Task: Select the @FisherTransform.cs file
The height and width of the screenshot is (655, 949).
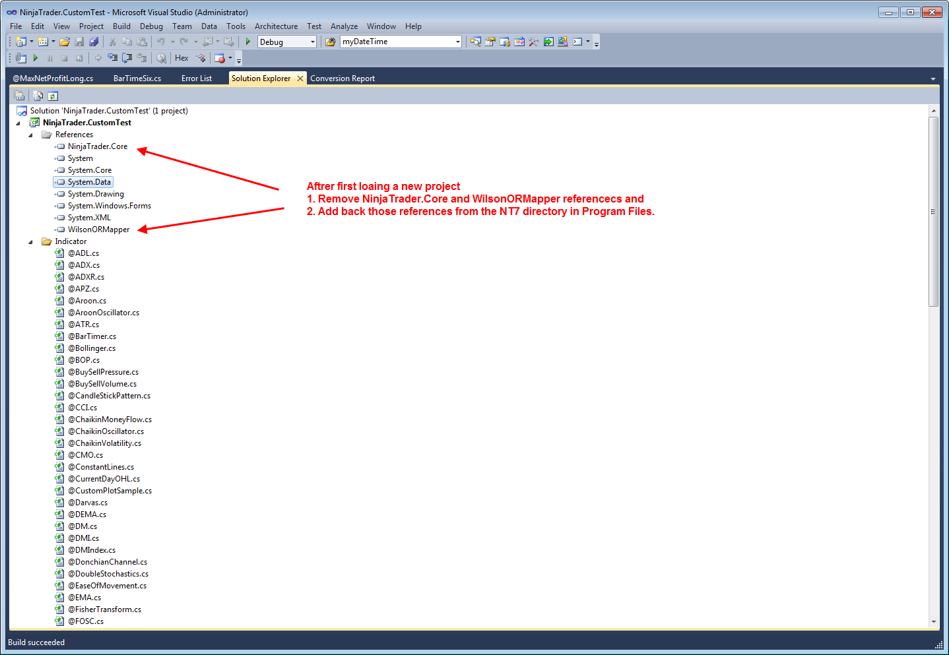Action: click(x=104, y=609)
